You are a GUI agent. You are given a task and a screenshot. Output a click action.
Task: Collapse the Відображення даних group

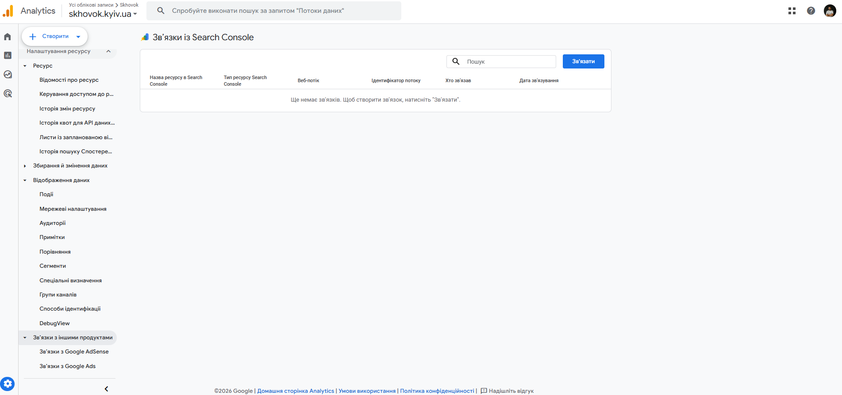pyautogui.click(x=25, y=180)
